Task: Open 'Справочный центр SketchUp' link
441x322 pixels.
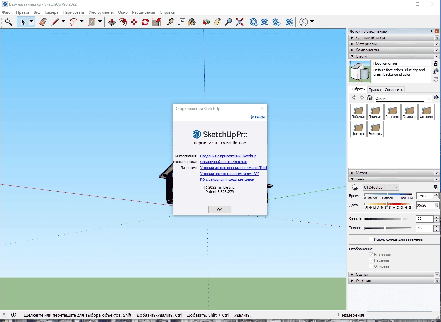Action: (223, 162)
